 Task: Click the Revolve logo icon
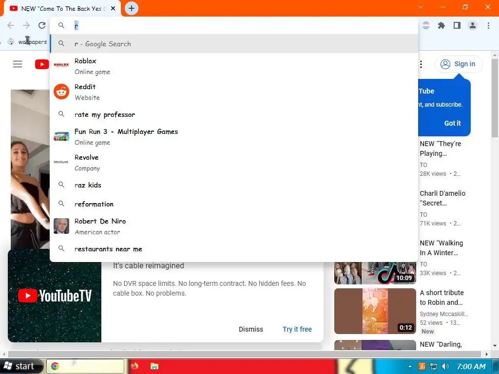coord(61,162)
